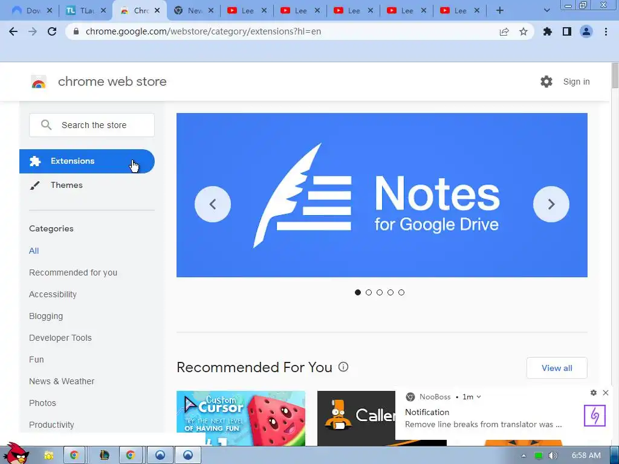Open the yellow folder taskbar icon
This screenshot has width=619, height=464.
[48, 456]
